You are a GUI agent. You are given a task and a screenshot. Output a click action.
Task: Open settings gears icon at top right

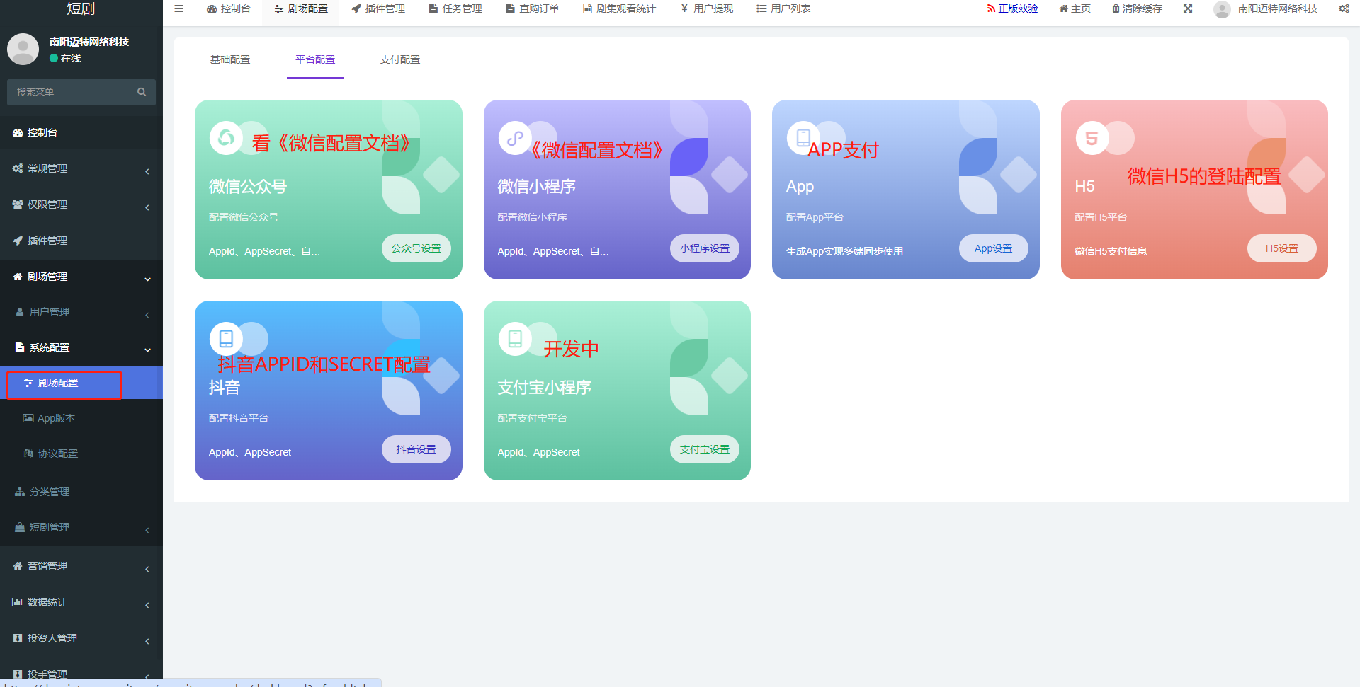[1344, 8]
